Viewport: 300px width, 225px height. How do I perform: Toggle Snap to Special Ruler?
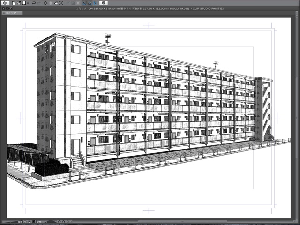point(90,3)
